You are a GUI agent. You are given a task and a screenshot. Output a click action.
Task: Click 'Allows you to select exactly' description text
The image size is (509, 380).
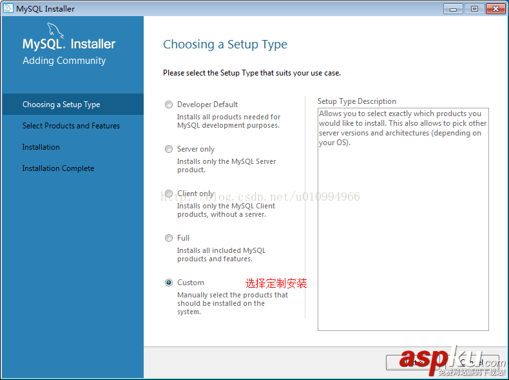pos(403,128)
